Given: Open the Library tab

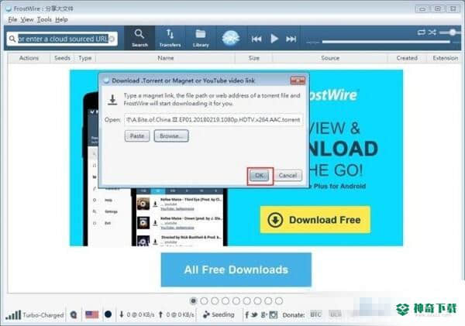Looking at the screenshot, I should point(201,38).
